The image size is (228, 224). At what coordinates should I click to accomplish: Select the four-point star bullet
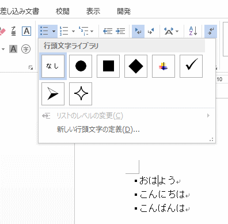tap(81, 94)
